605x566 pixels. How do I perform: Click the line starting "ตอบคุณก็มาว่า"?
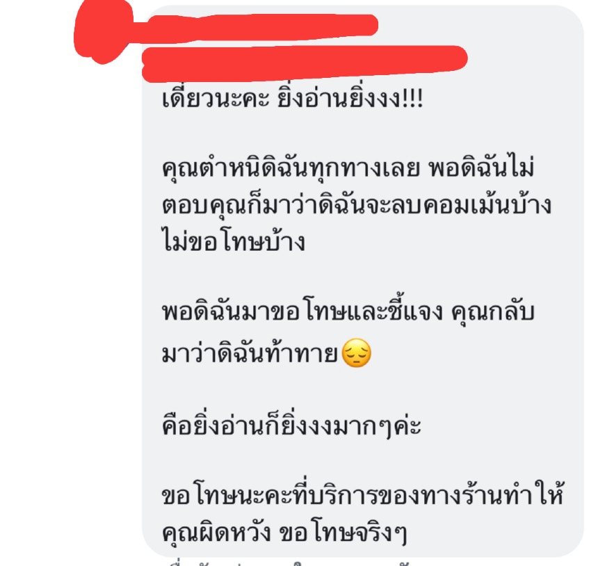[x=357, y=205]
